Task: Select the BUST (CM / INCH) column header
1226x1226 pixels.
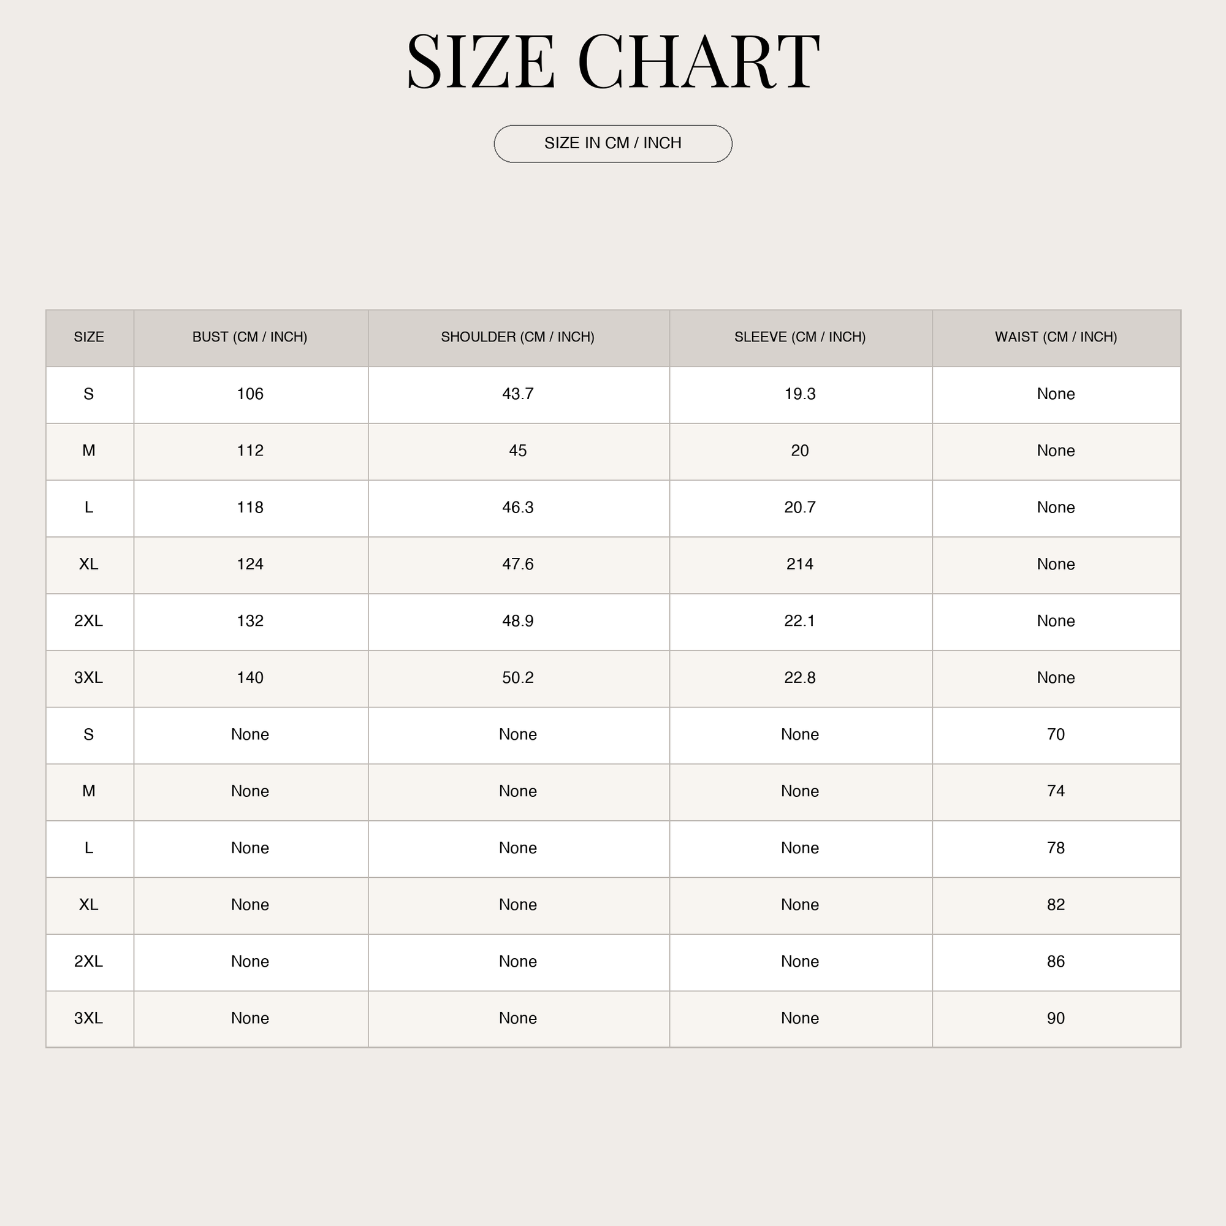Action: 251,338
